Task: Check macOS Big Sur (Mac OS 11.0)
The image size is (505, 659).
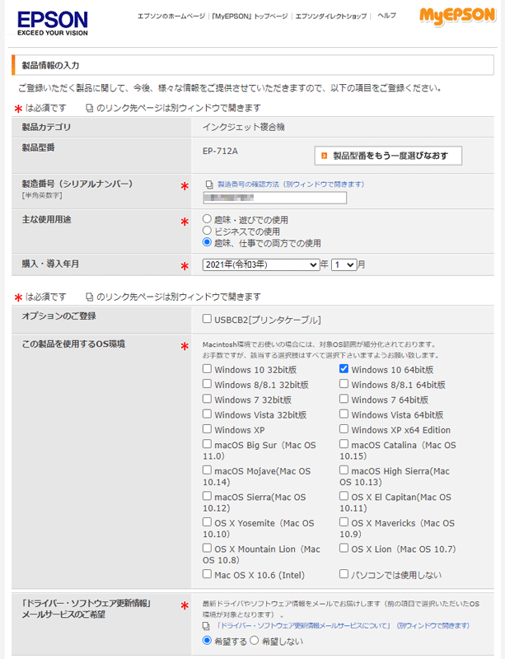Action: tap(207, 444)
